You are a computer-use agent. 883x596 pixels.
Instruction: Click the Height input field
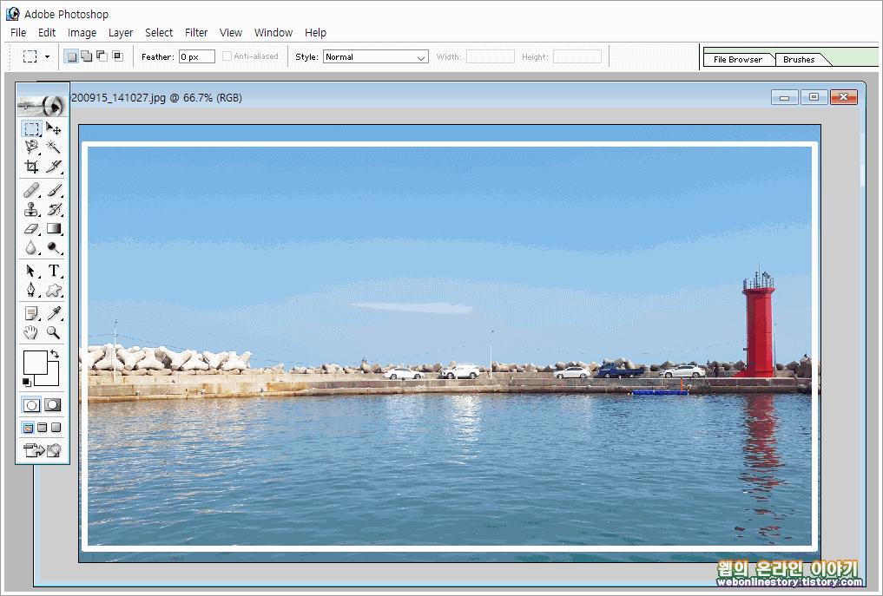point(577,57)
